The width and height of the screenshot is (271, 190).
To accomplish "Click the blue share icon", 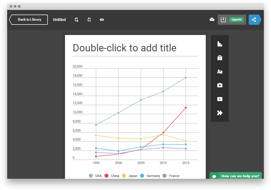I will (x=254, y=20).
